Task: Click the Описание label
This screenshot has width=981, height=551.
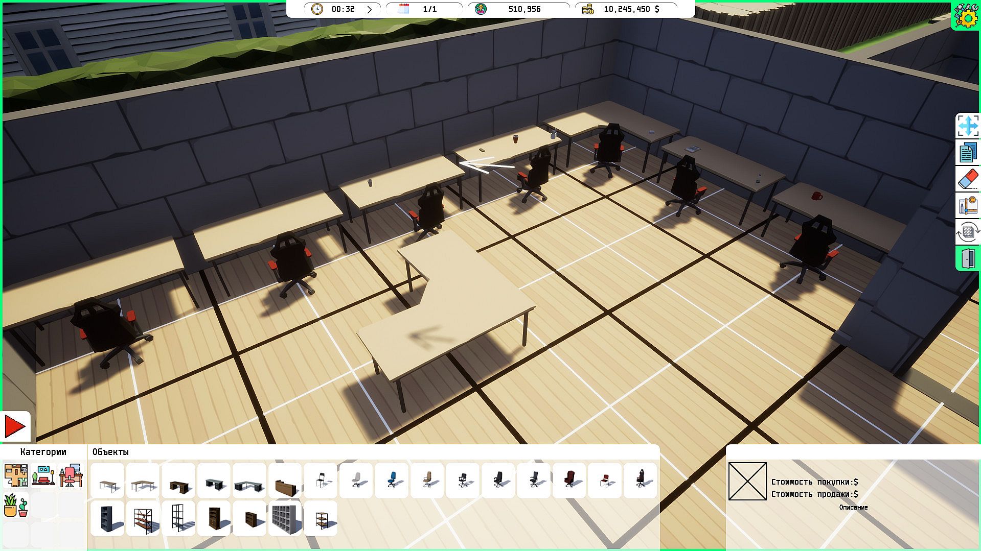Action: [x=853, y=508]
